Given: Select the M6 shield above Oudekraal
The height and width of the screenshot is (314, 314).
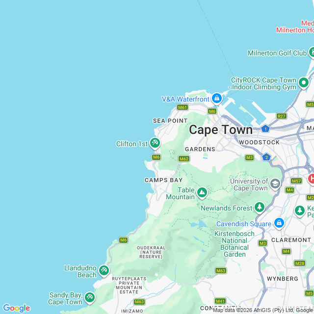Looking at the screenshot, I should 123,240.
